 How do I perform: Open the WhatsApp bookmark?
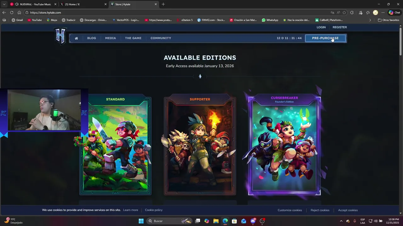click(x=270, y=20)
